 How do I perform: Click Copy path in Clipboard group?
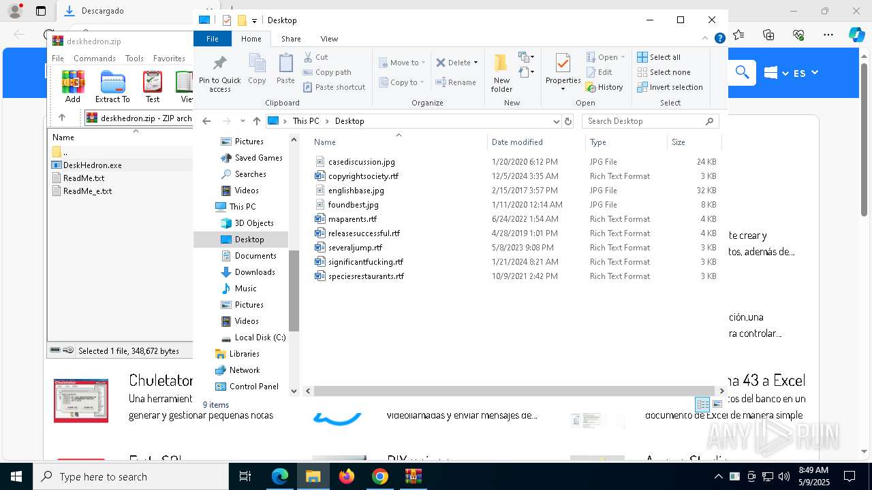click(x=327, y=72)
